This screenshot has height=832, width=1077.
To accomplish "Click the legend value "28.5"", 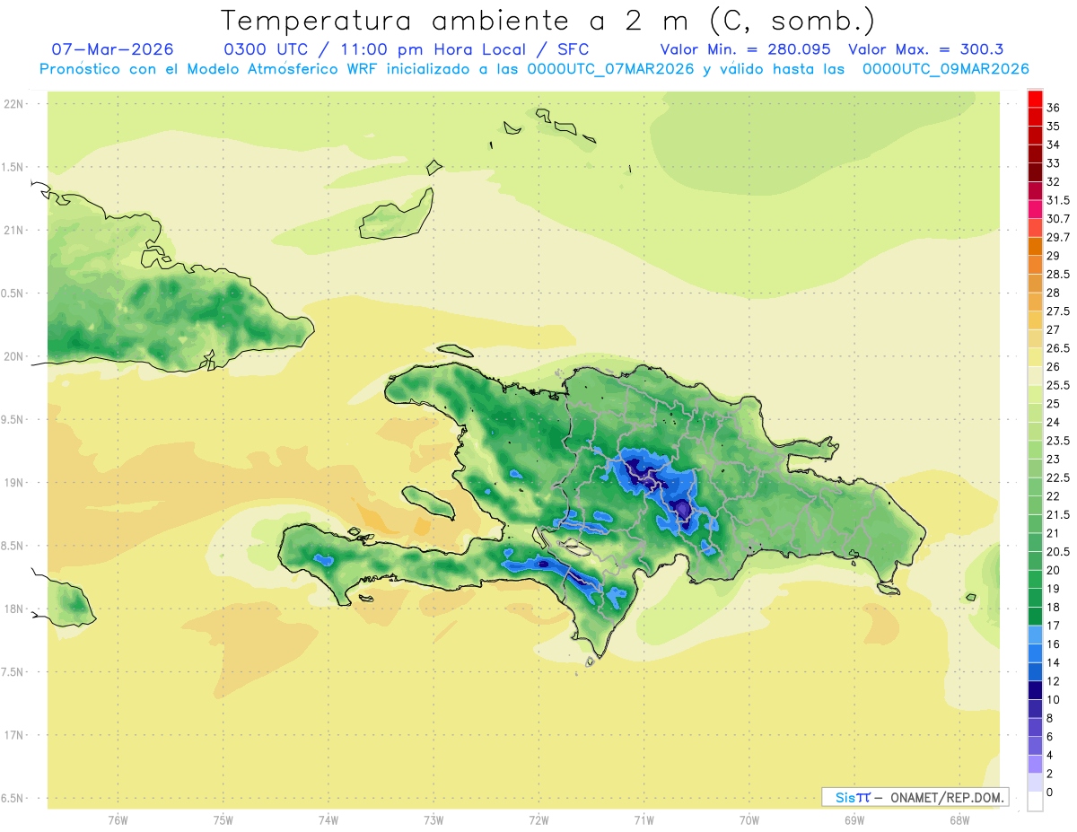I will coord(1058,274).
